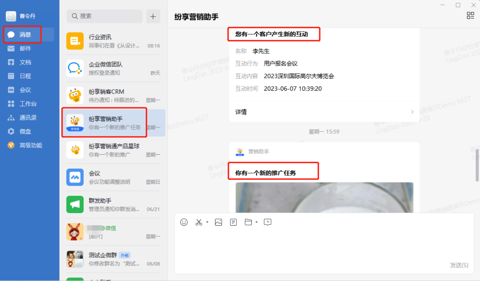Viewport: 480px width, 281px height.
Task: Click the chat history clock icon
Action: coord(267,222)
